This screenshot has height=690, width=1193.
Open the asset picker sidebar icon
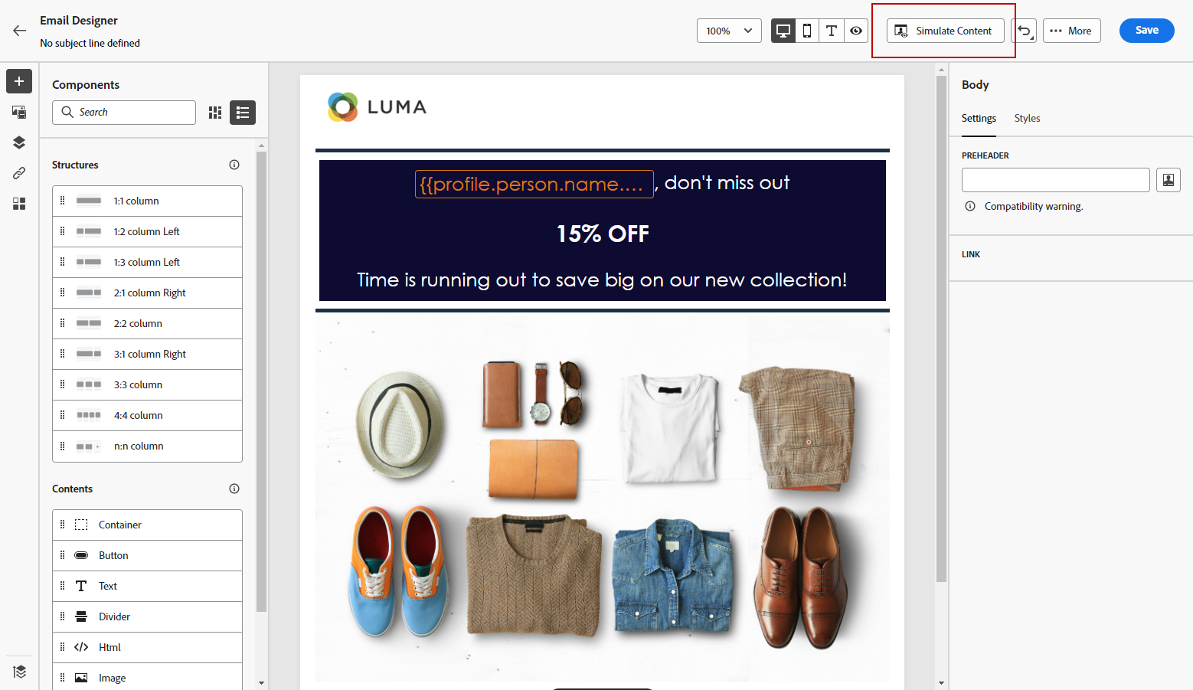(19, 112)
